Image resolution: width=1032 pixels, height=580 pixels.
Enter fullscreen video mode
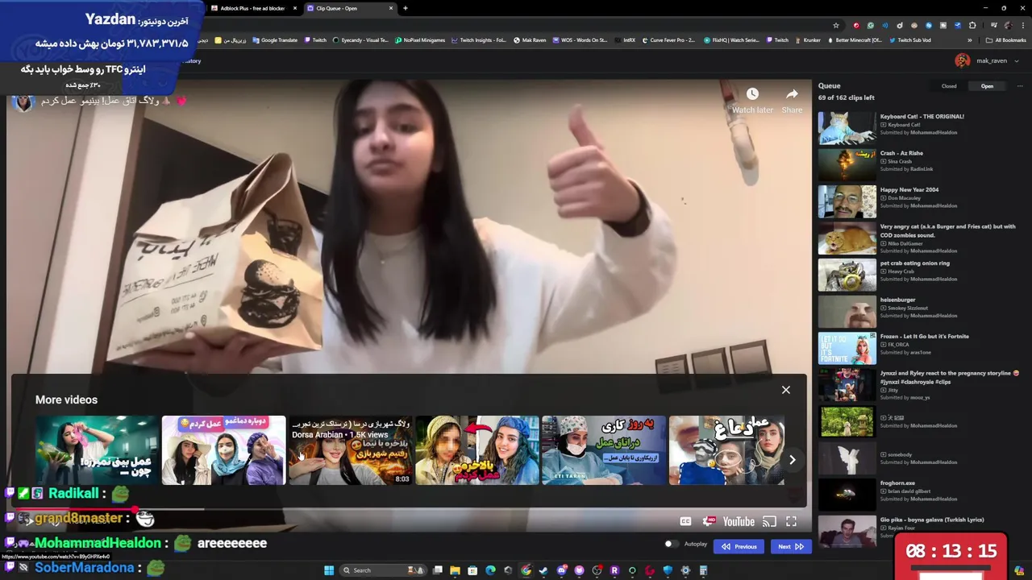(791, 522)
